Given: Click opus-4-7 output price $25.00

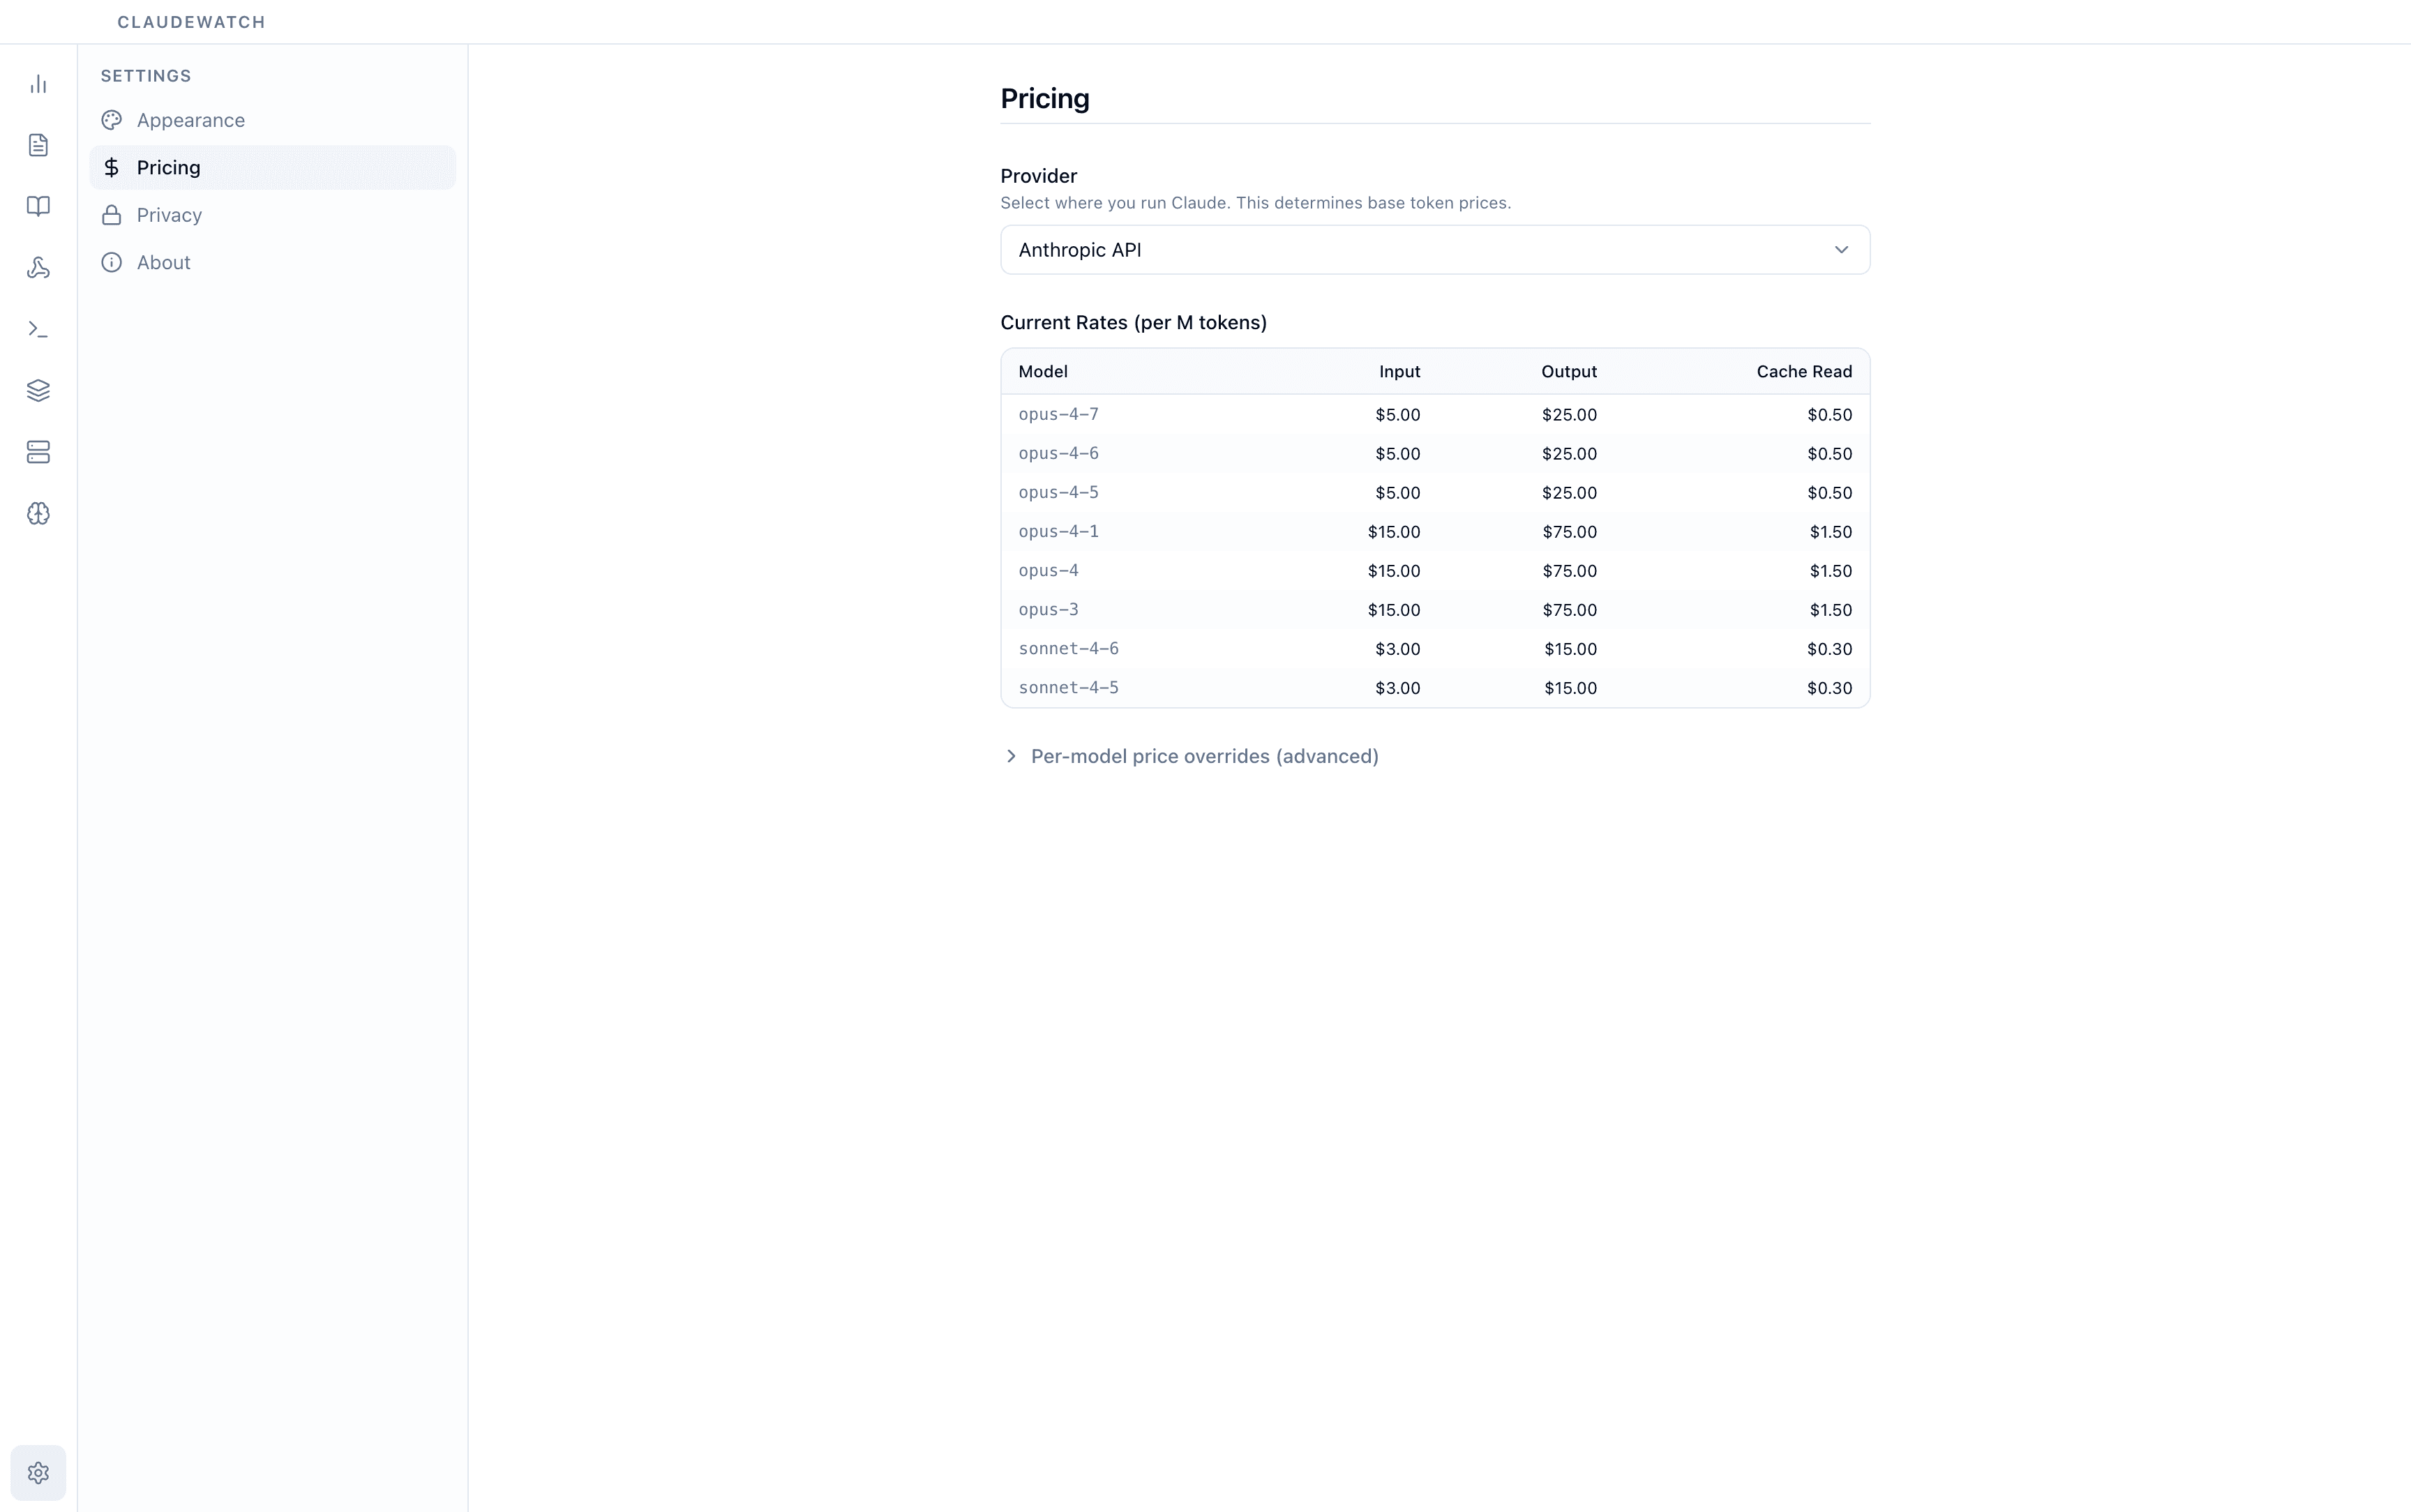Looking at the screenshot, I should 1569,415.
